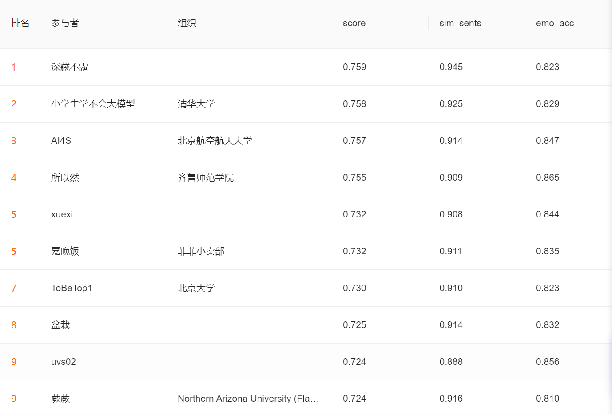This screenshot has width=612, height=415.
Task: Select the xuexi participant entry
Action: [x=62, y=214]
